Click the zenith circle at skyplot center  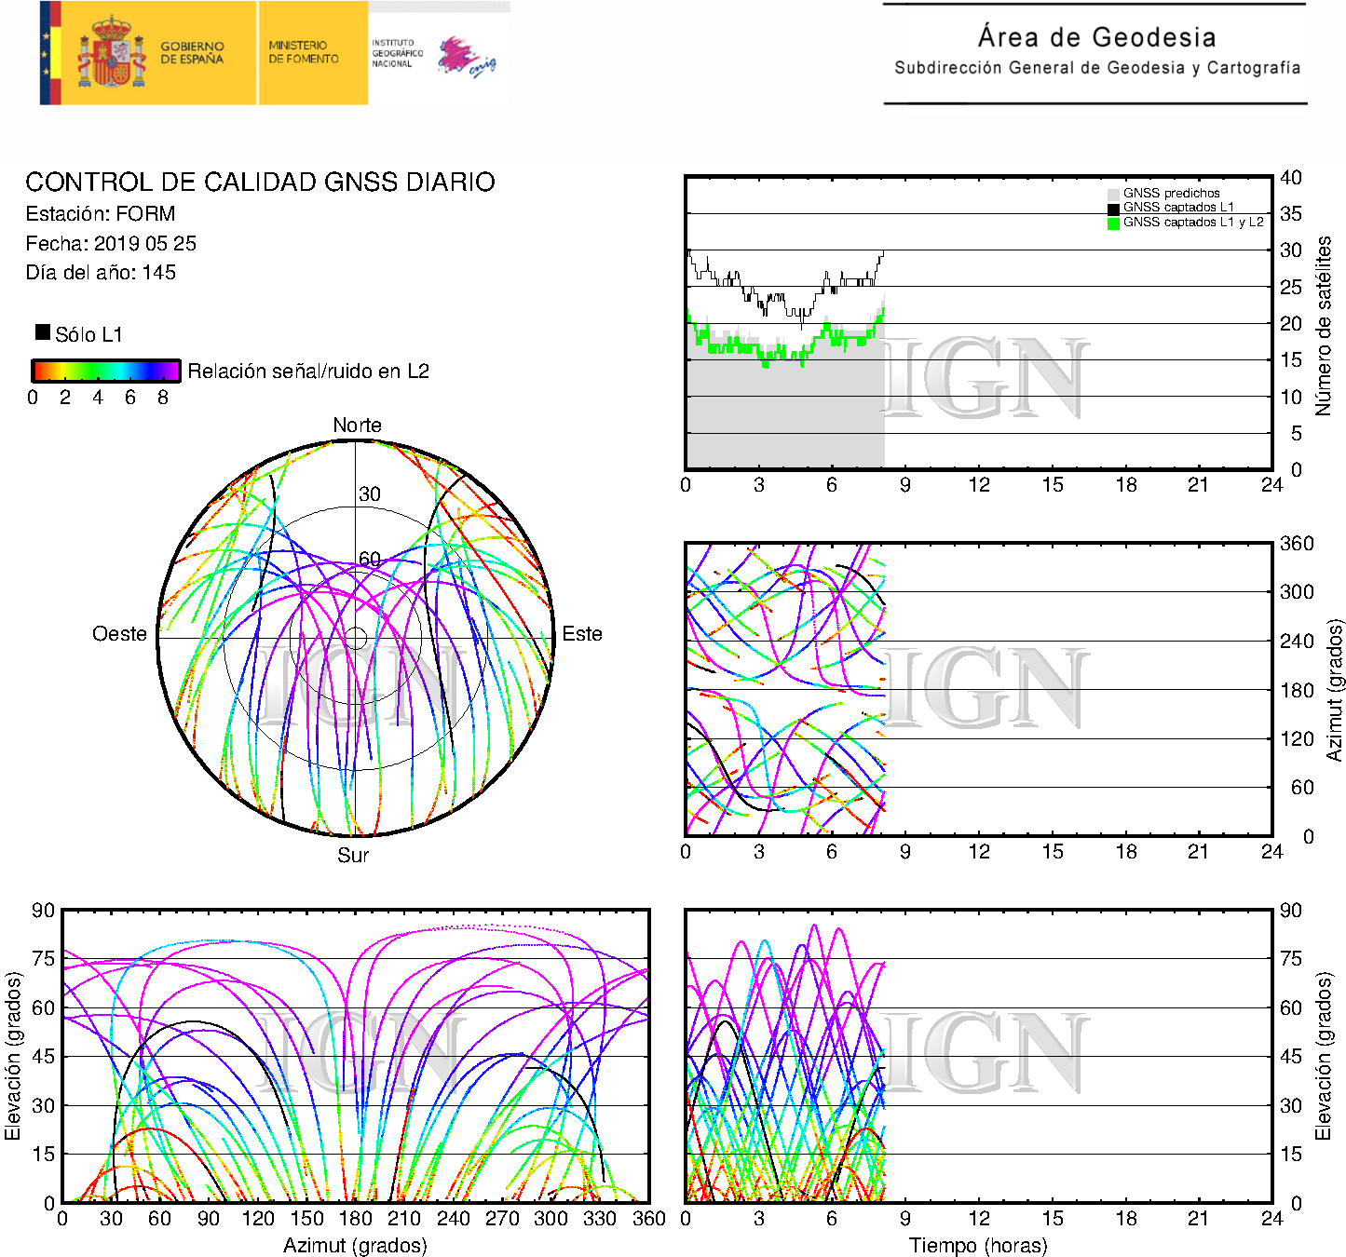(356, 638)
